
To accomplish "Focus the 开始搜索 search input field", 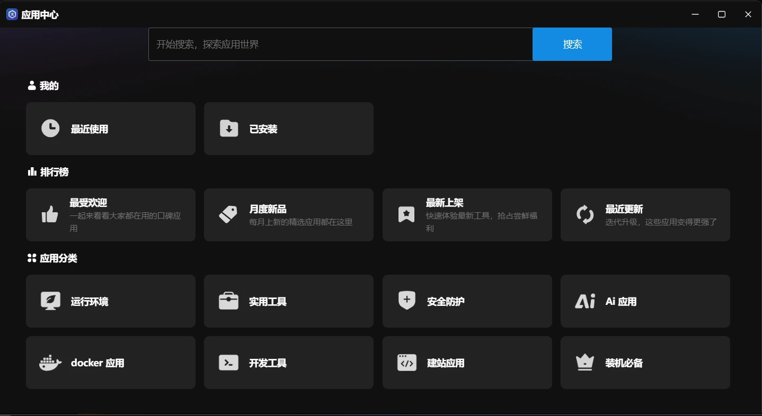I will (x=340, y=44).
